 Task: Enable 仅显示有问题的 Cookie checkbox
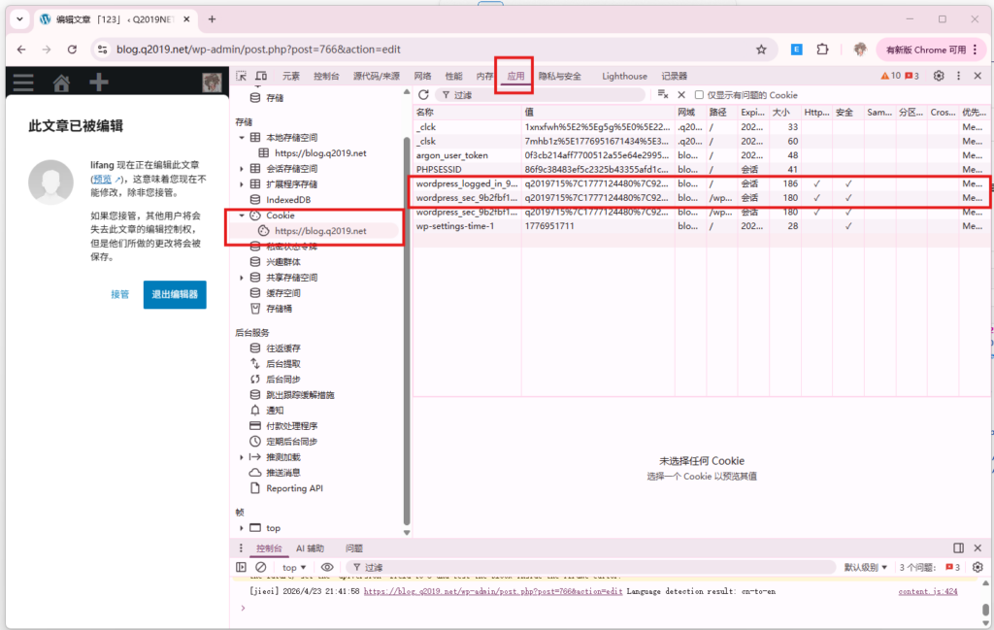click(x=698, y=94)
